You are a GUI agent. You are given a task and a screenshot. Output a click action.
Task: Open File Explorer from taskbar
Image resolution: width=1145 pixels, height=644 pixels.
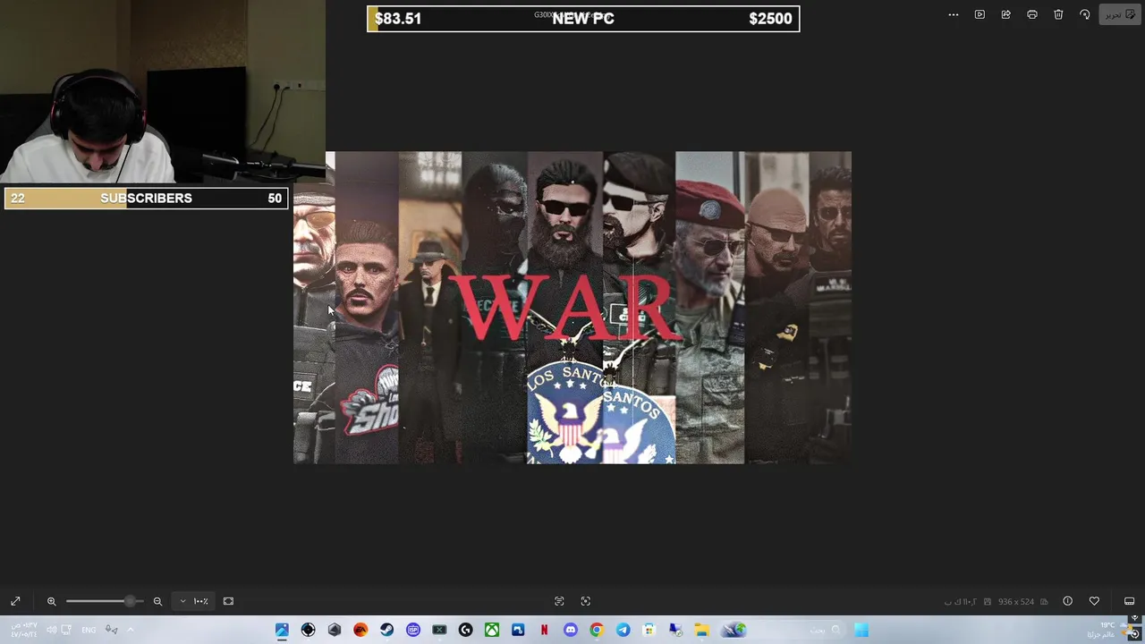click(x=702, y=630)
